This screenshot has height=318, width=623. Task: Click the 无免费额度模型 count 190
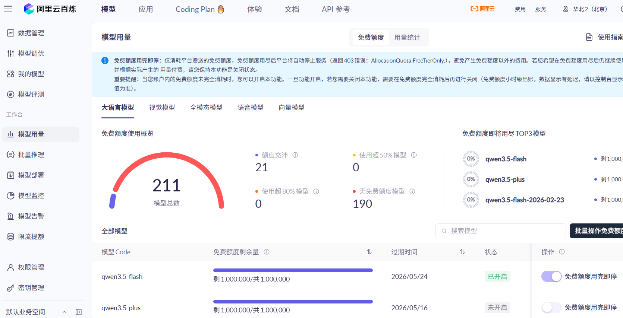pyautogui.click(x=362, y=204)
